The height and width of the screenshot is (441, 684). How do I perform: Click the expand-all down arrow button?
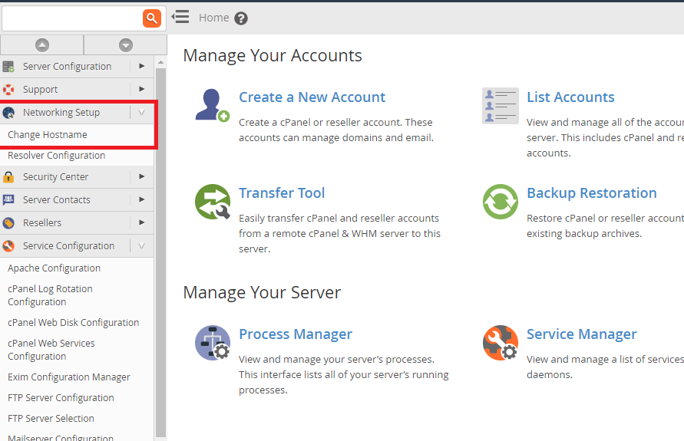[x=126, y=45]
